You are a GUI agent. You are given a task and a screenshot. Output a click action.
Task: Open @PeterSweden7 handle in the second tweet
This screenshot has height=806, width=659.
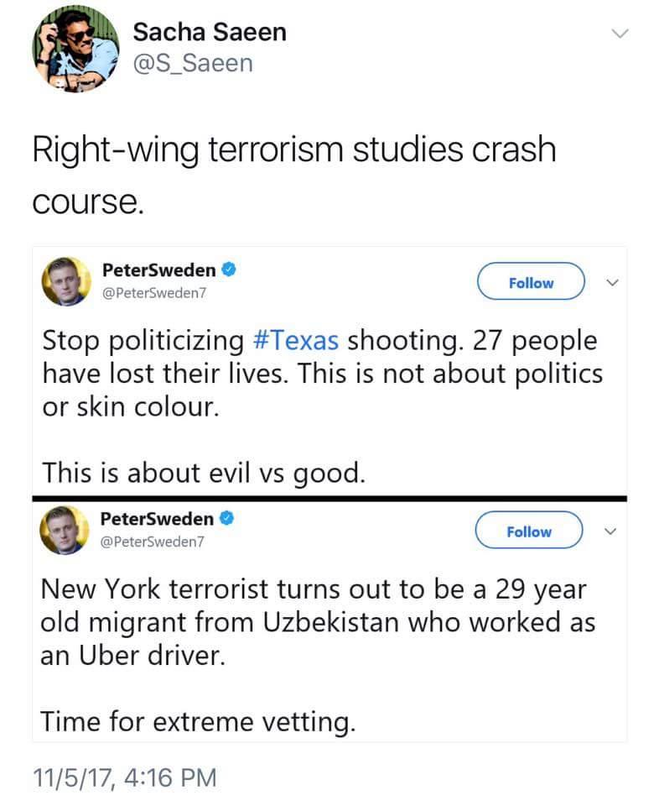click(153, 542)
